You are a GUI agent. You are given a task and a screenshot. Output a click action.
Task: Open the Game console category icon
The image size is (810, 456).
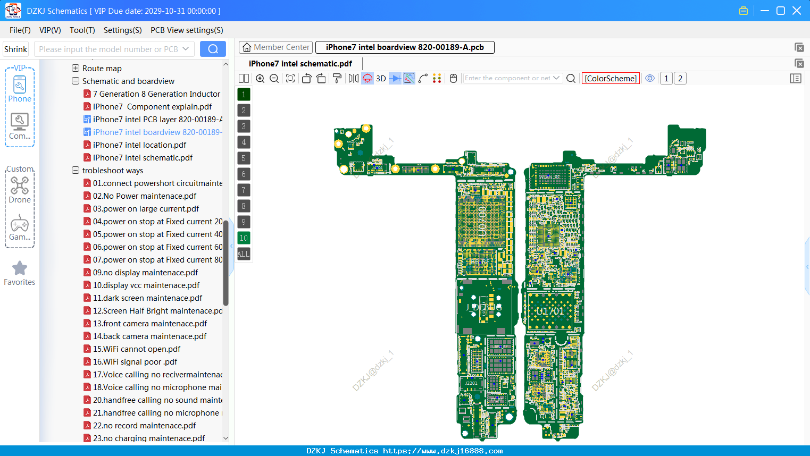[x=20, y=227]
